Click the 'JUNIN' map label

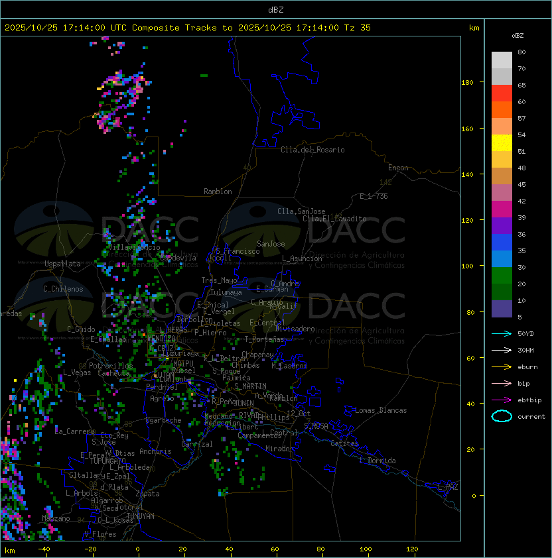243,403
